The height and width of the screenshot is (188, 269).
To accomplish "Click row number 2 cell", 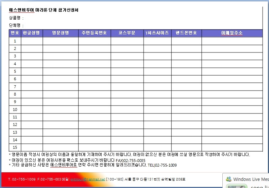I will (15, 49).
